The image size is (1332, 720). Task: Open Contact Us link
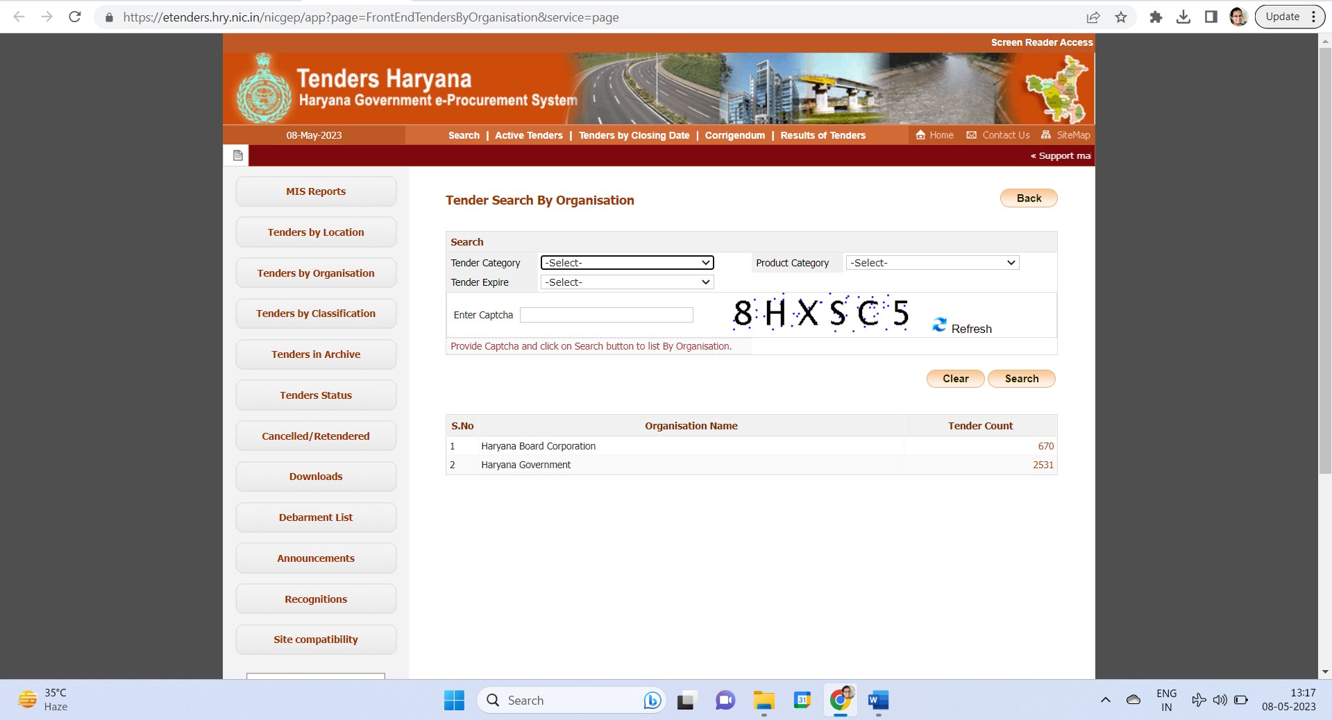[998, 135]
